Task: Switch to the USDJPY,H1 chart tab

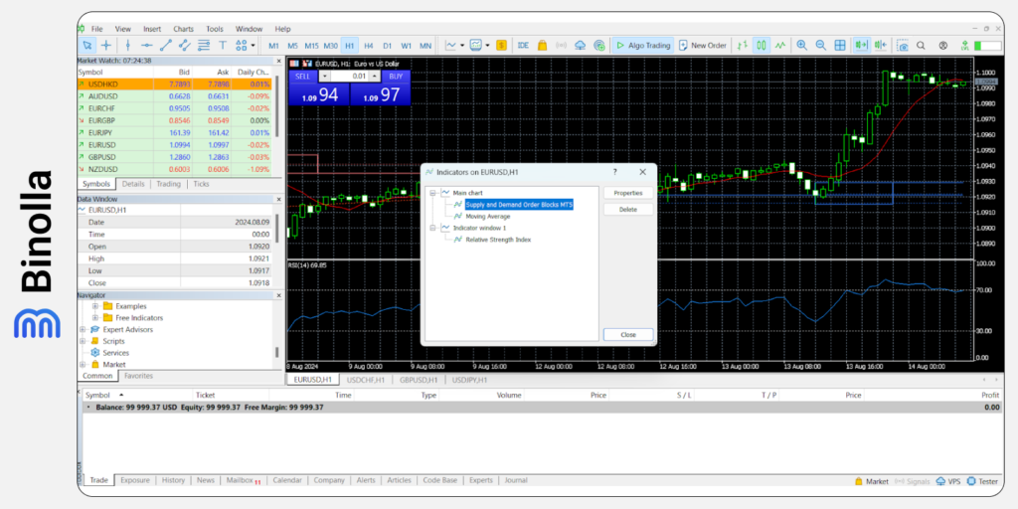Action: pos(469,379)
